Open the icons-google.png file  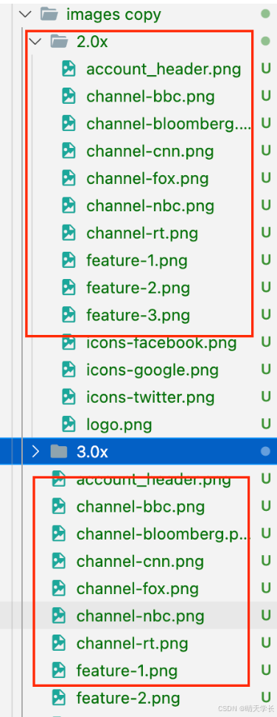coord(152,370)
